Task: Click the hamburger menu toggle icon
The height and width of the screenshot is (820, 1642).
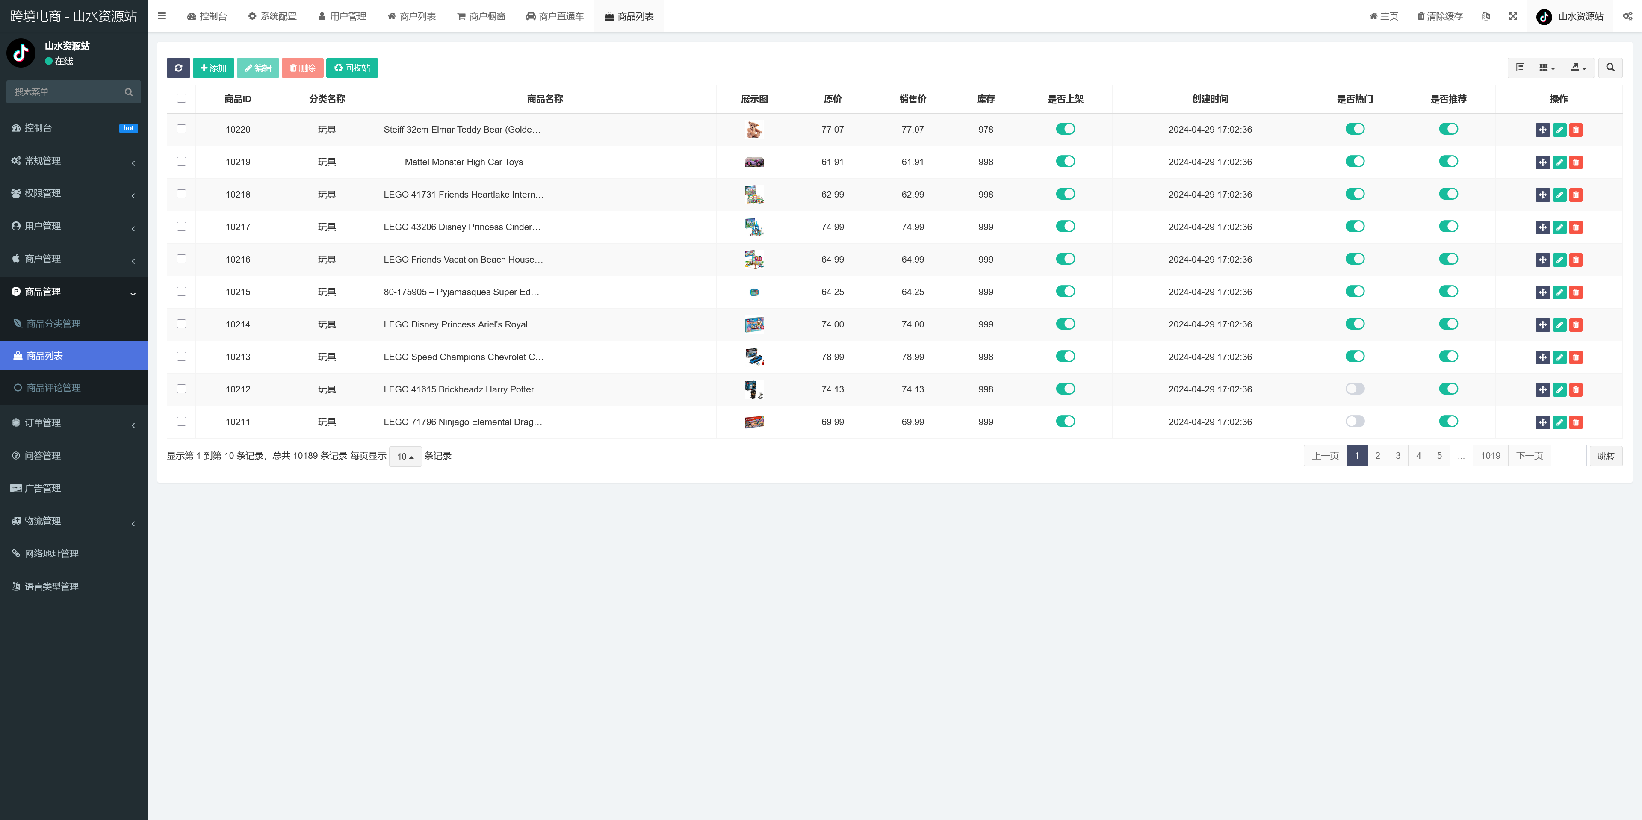Action: [162, 16]
